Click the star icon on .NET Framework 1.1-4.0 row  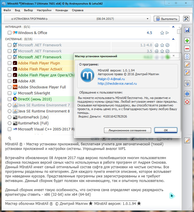162,45
